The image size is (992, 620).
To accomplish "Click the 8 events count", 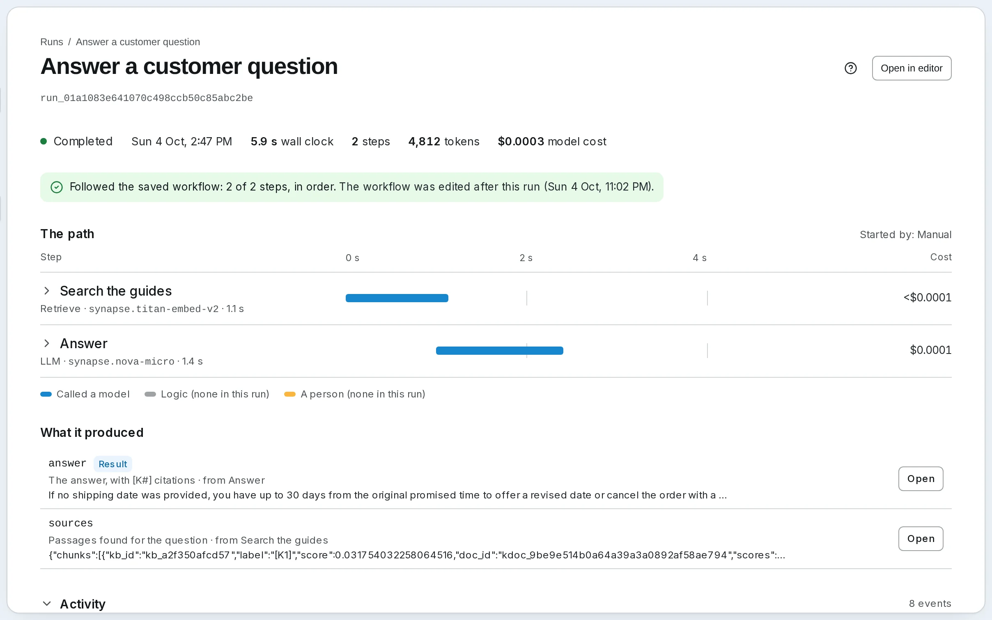I will [x=930, y=604].
